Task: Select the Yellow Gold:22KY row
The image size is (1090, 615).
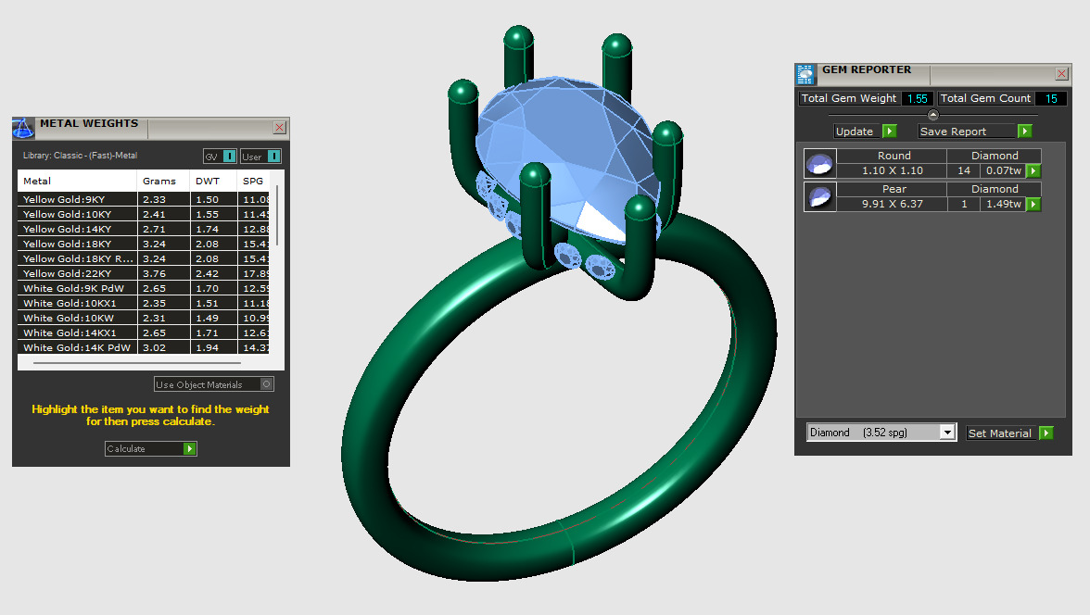Action: point(143,273)
